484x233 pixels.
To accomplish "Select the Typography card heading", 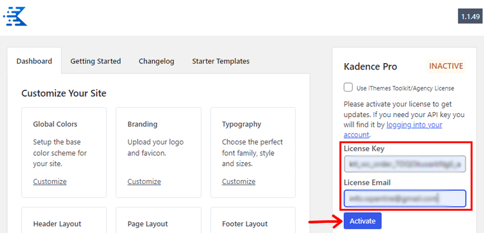I will (241, 124).
